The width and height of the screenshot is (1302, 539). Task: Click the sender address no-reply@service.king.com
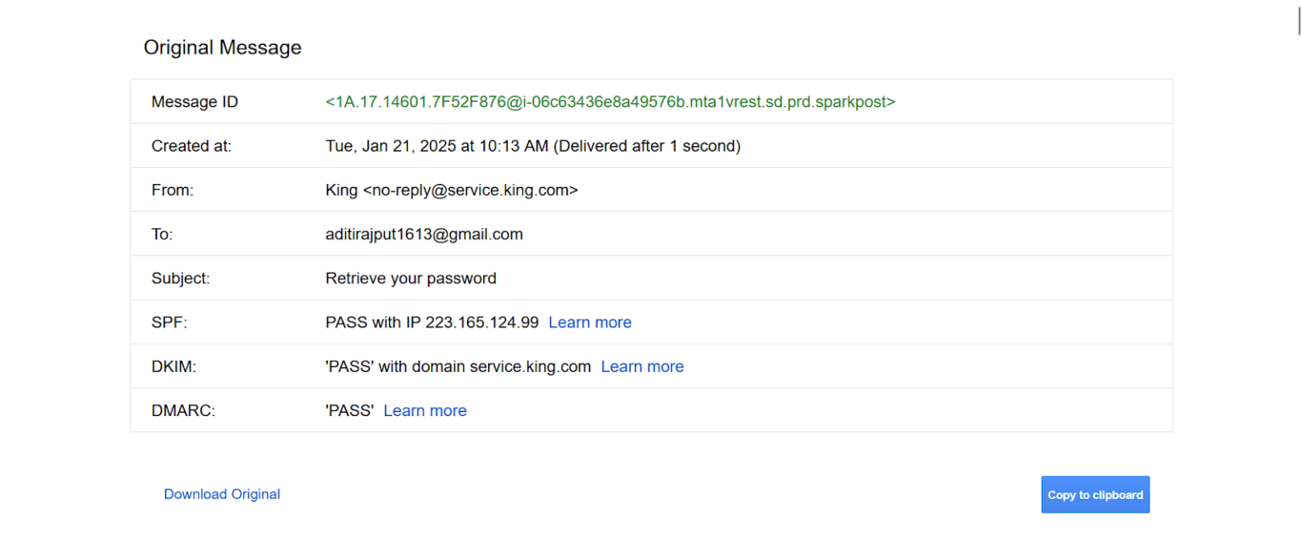coord(453,190)
